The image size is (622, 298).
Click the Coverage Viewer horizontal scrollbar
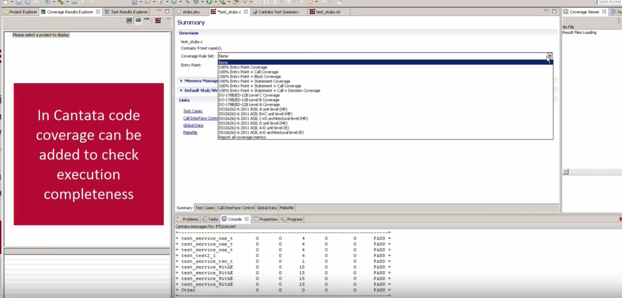point(592,172)
